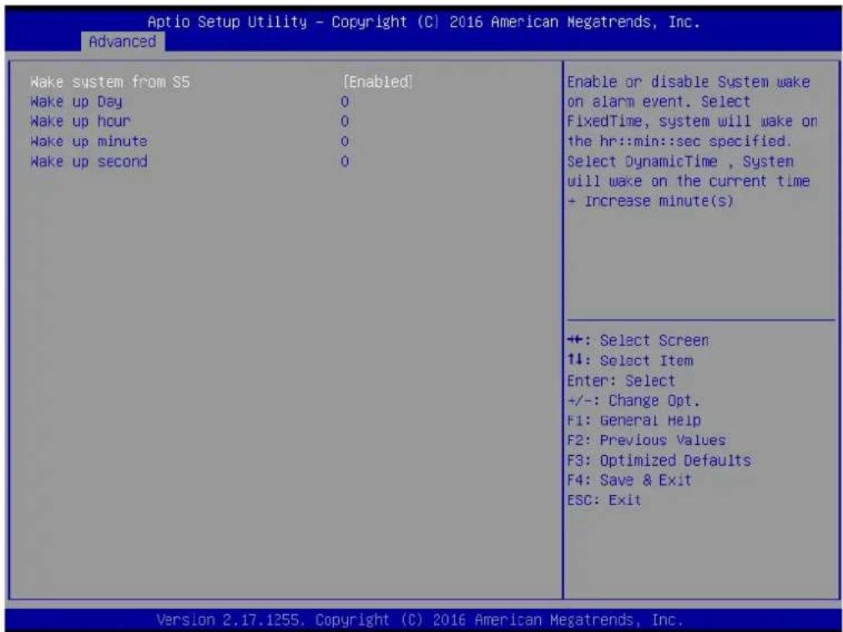Select the Wake up hour setting
Viewport: 843px width, 632px height.
tap(80, 122)
